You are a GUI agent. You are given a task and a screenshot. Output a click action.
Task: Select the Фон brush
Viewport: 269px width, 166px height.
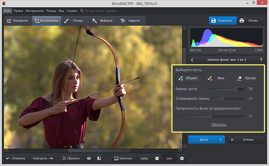(x=216, y=78)
